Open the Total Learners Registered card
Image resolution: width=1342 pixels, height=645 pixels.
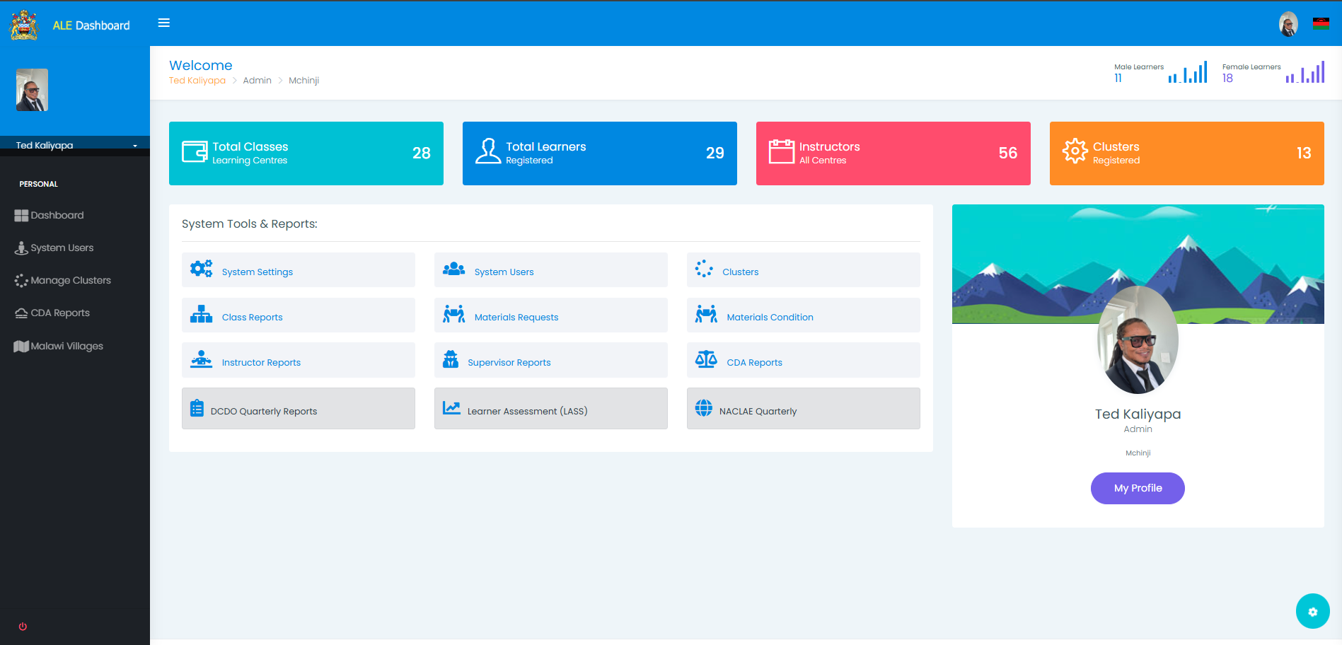pyautogui.click(x=599, y=153)
